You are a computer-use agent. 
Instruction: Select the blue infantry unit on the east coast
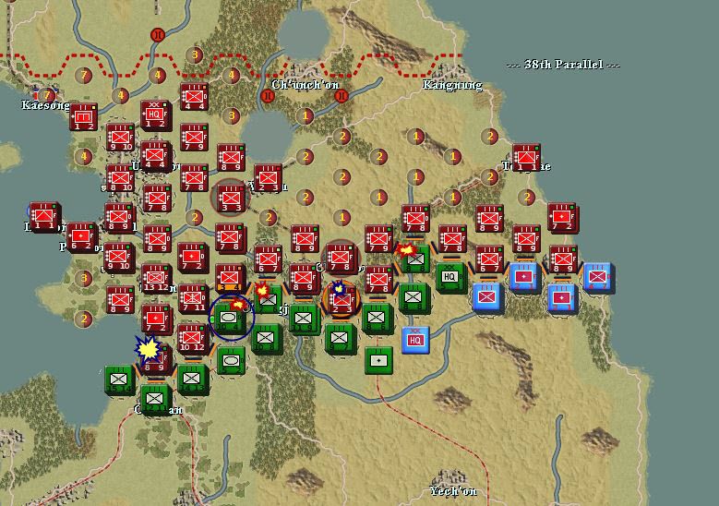(598, 277)
